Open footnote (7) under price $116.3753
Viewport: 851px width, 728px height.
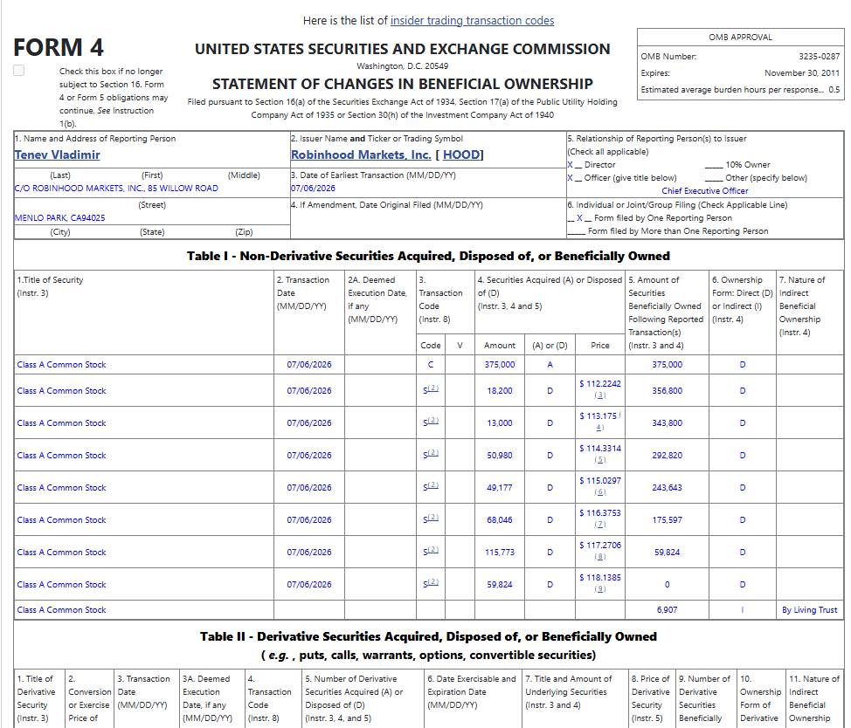[x=599, y=525]
